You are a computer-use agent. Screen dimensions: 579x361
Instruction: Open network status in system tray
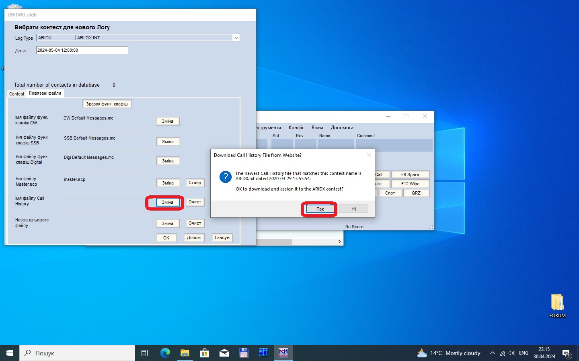[502, 353]
